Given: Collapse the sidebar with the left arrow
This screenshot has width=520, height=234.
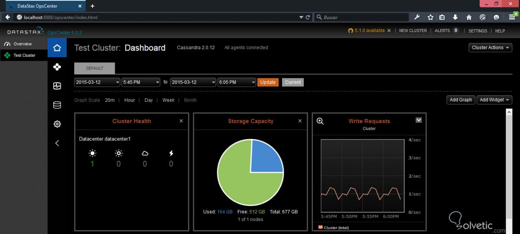Looking at the screenshot, I should click(57, 143).
